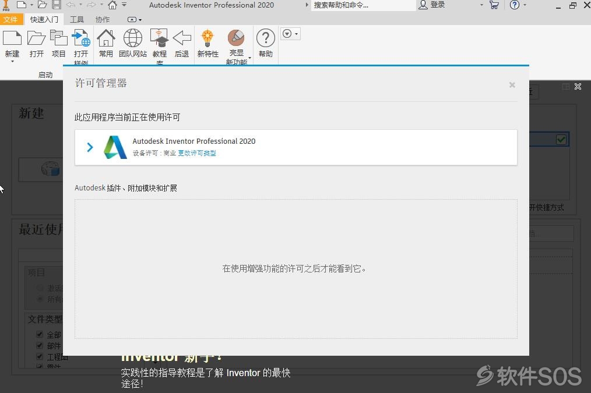Click the Highlight New (亮显新功能) marker icon

236,38
